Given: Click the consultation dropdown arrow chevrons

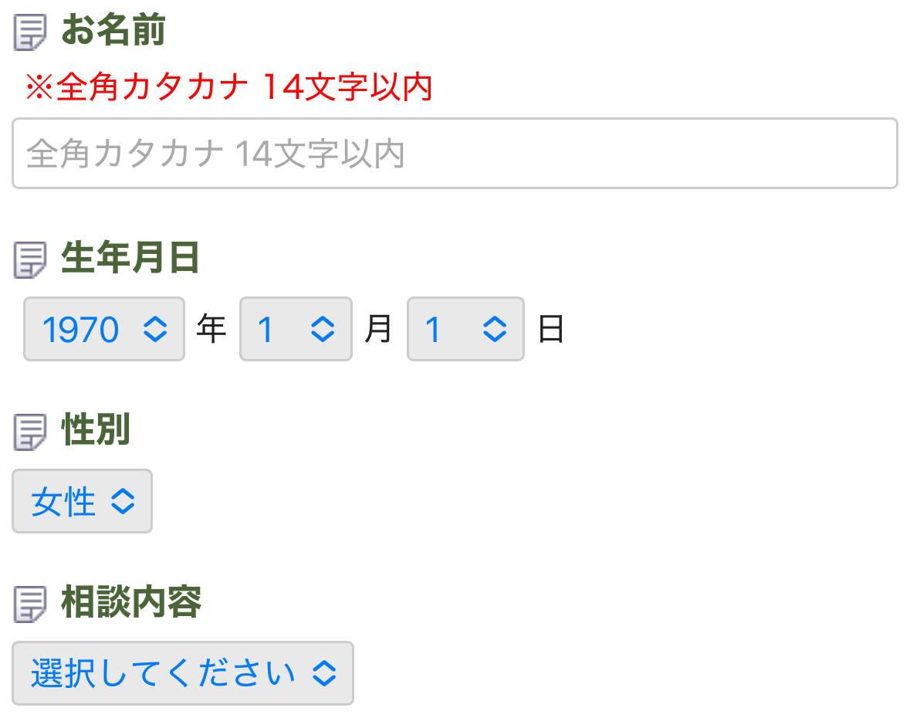Looking at the screenshot, I should [x=324, y=673].
